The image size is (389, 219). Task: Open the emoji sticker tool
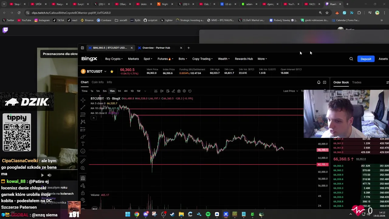click(x=83, y=151)
